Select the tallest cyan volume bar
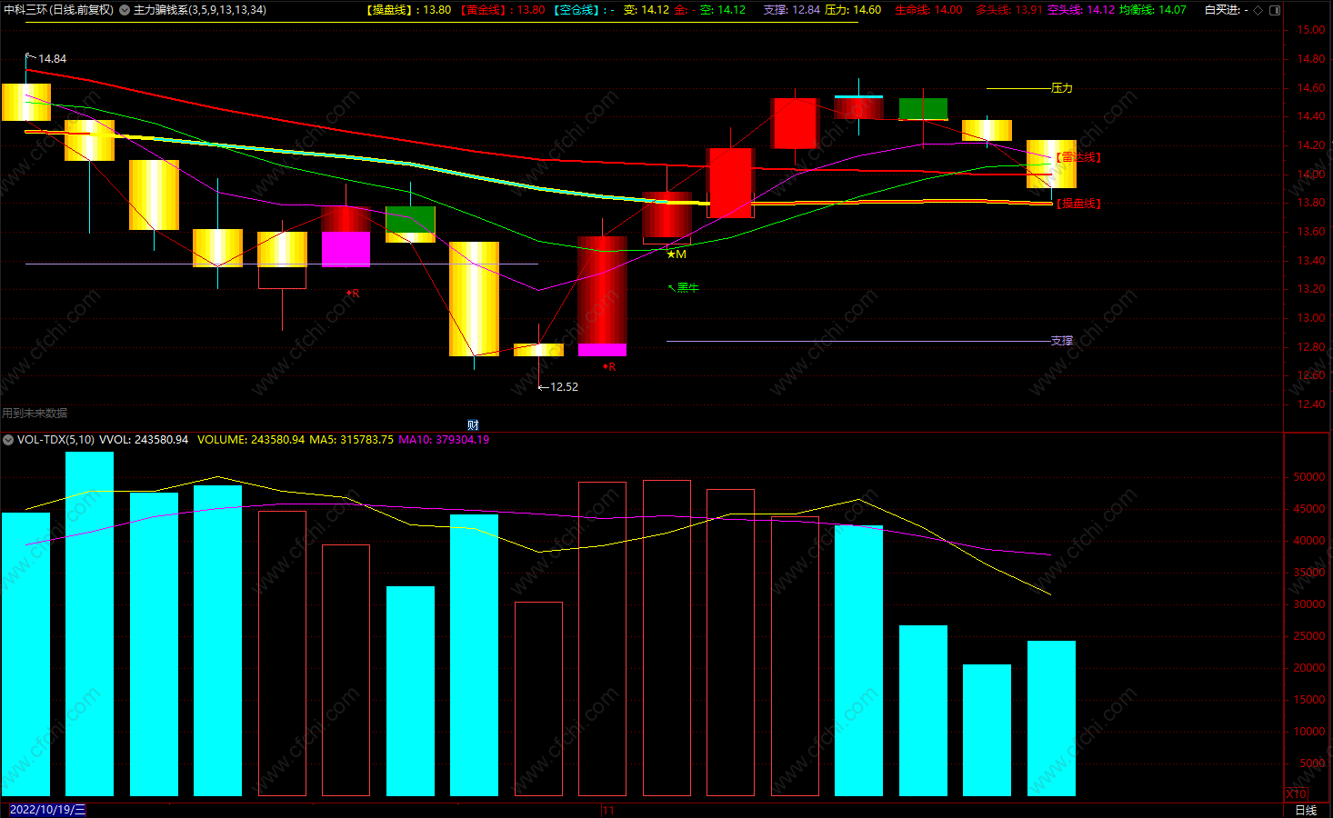 coord(89,623)
